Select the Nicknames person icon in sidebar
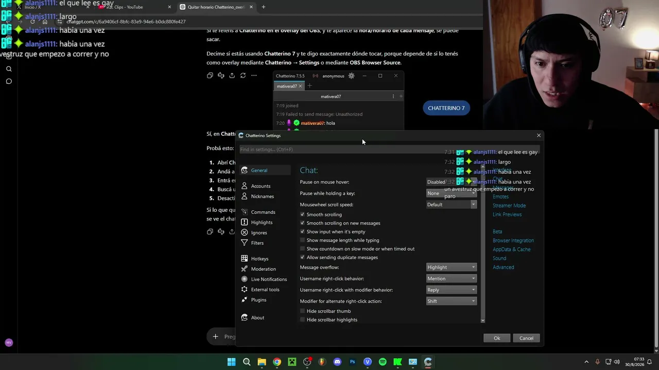This screenshot has height=370, width=659. 245,196
